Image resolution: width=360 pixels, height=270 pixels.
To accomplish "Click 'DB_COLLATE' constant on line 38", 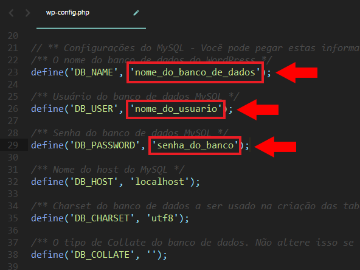I will [x=102, y=255].
